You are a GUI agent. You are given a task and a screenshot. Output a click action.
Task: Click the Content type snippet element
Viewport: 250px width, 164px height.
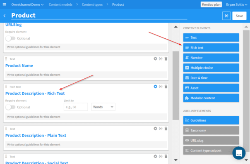coord(211,151)
